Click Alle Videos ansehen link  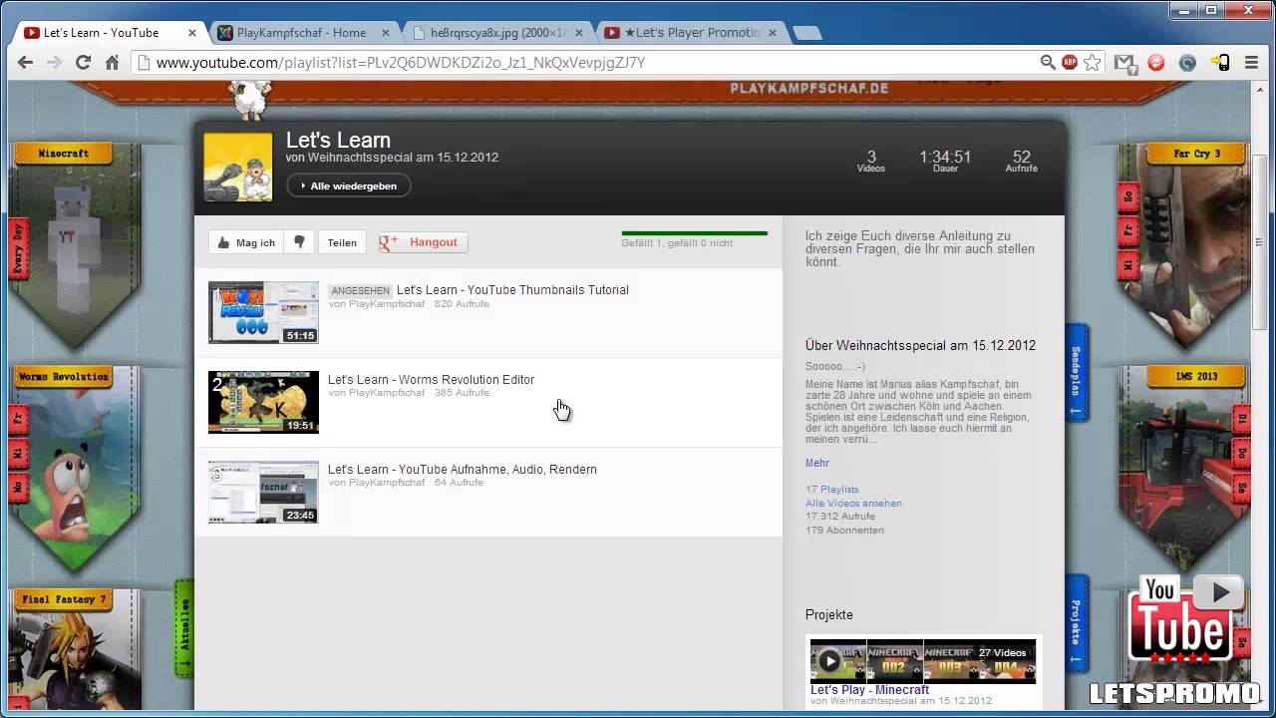[853, 504]
